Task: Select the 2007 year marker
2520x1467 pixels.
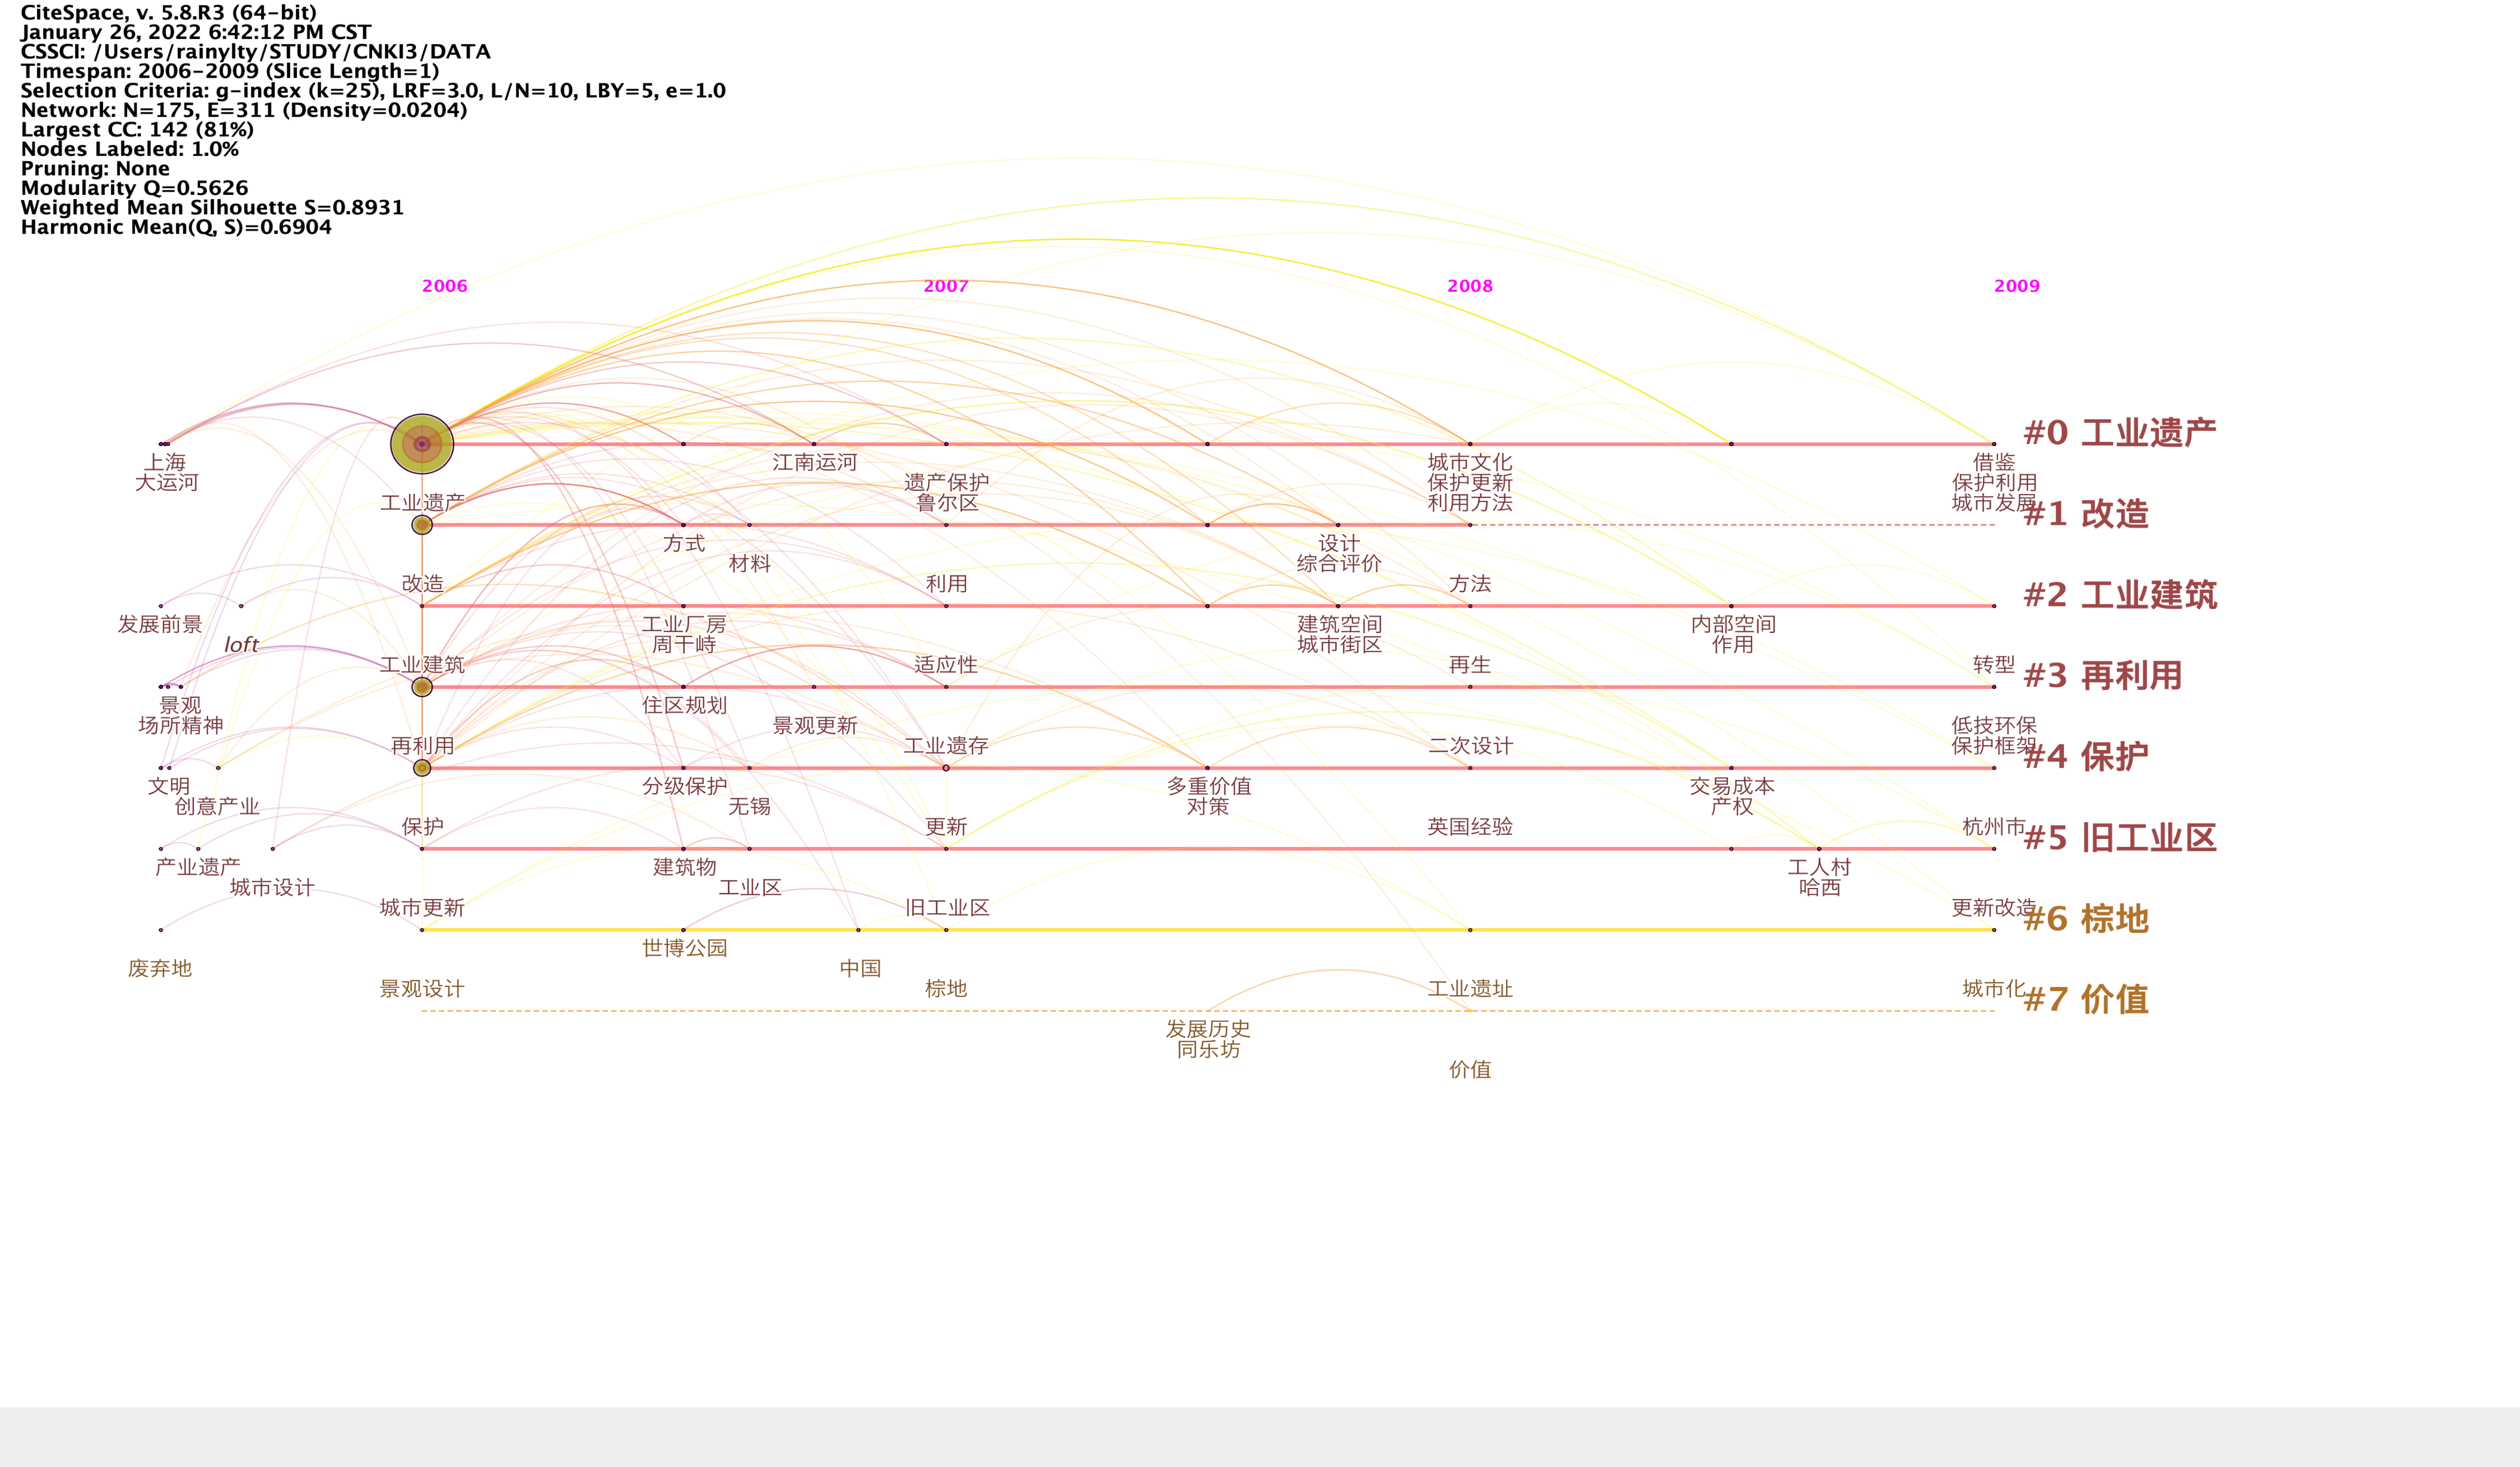Action: [x=945, y=286]
